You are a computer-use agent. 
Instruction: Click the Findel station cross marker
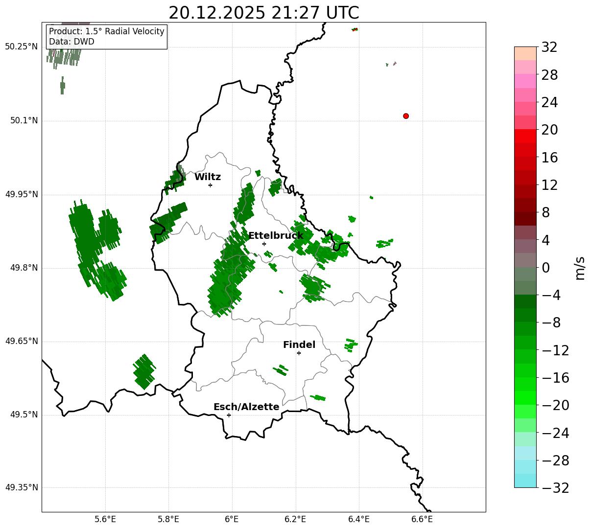coord(299,353)
